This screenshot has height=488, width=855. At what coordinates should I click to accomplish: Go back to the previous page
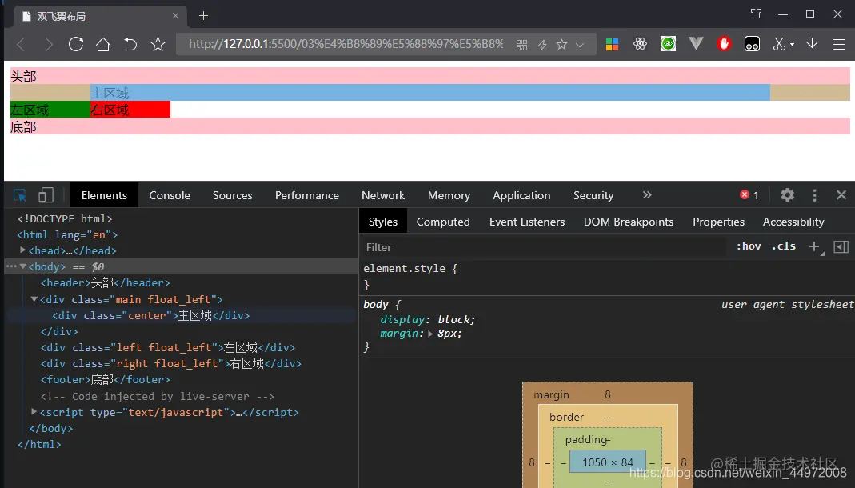click(x=21, y=44)
